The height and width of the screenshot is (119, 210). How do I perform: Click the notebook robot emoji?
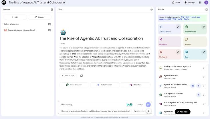(x=63, y=32)
